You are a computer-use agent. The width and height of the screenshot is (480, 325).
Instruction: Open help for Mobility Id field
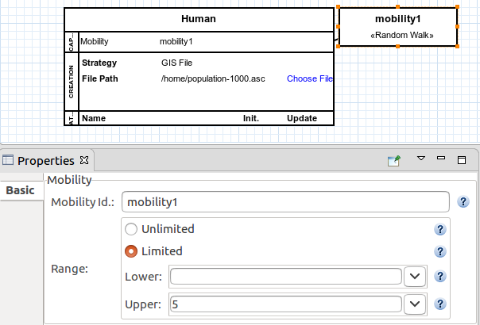pos(463,201)
